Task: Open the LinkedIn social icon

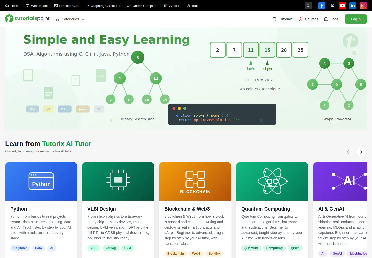Action: click(353, 6)
